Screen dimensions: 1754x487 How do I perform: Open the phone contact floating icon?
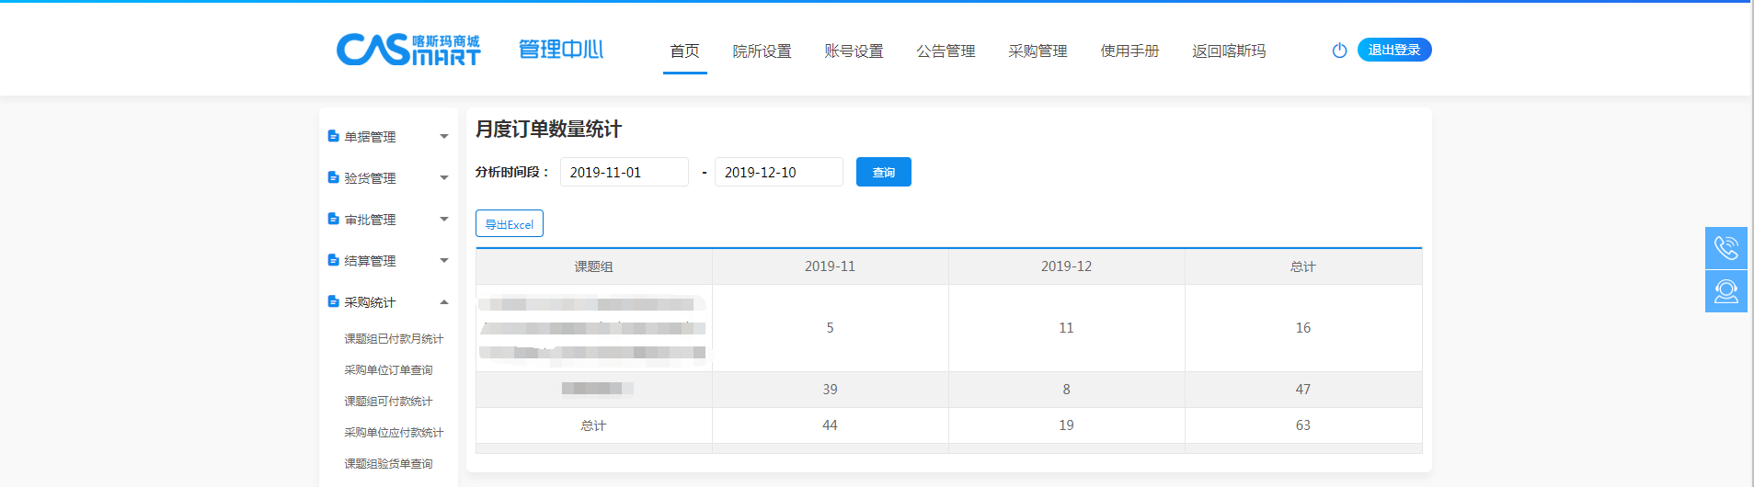1725,248
